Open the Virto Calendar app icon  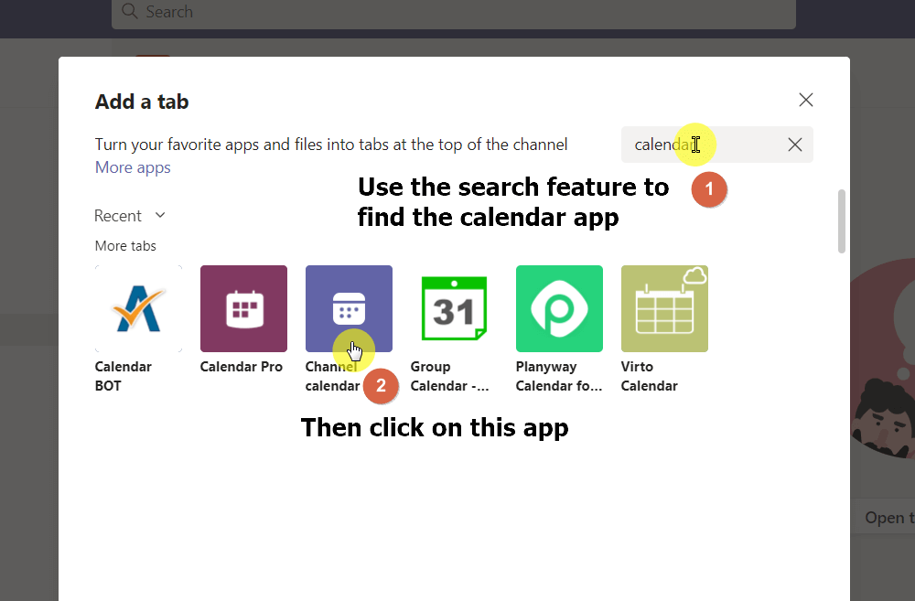tap(664, 308)
